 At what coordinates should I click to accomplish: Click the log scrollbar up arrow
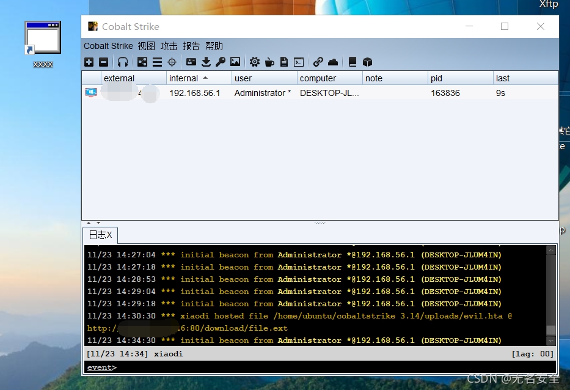coord(550,250)
